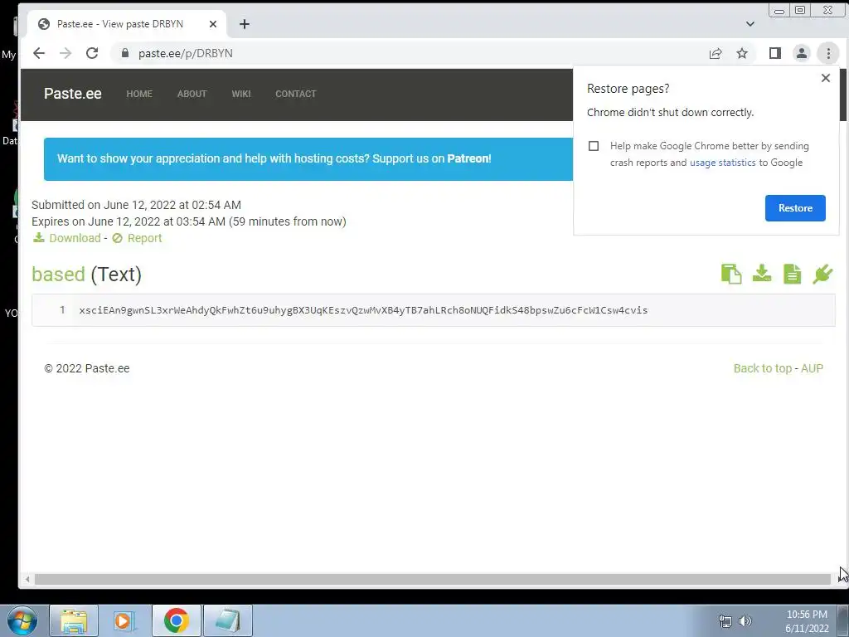Open Windows Explorer from the taskbar
The height and width of the screenshot is (637, 849).
[74, 620]
